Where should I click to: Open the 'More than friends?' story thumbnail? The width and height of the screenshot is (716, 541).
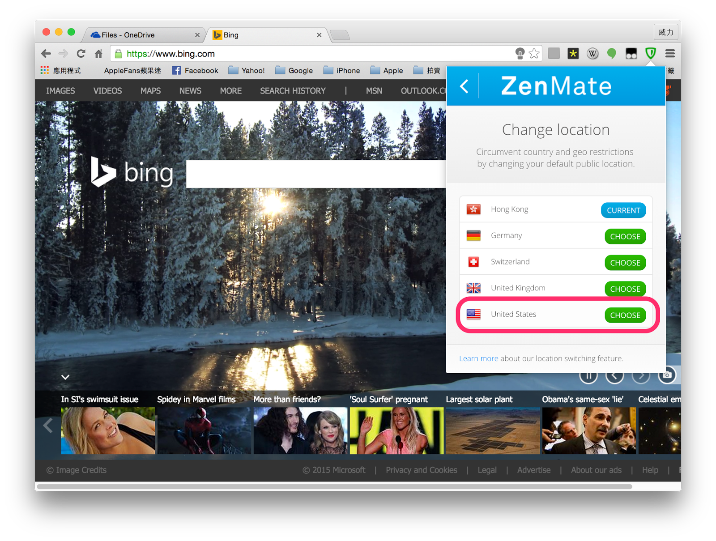(300, 430)
